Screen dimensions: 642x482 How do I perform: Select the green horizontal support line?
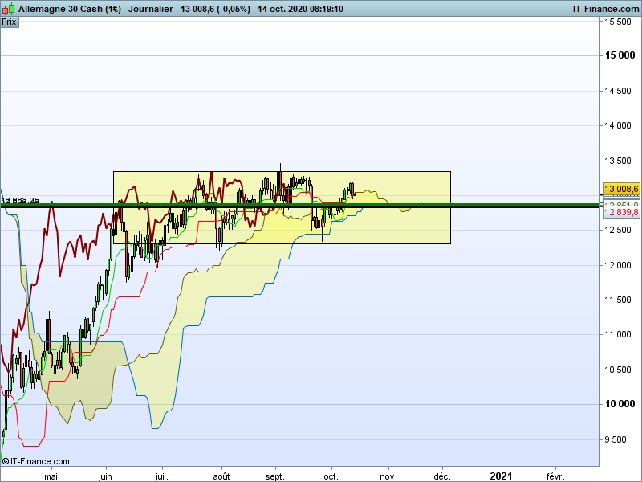click(x=299, y=206)
